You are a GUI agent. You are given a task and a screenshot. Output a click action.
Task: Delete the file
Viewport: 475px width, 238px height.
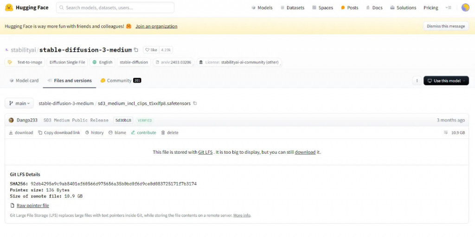[x=170, y=132]
